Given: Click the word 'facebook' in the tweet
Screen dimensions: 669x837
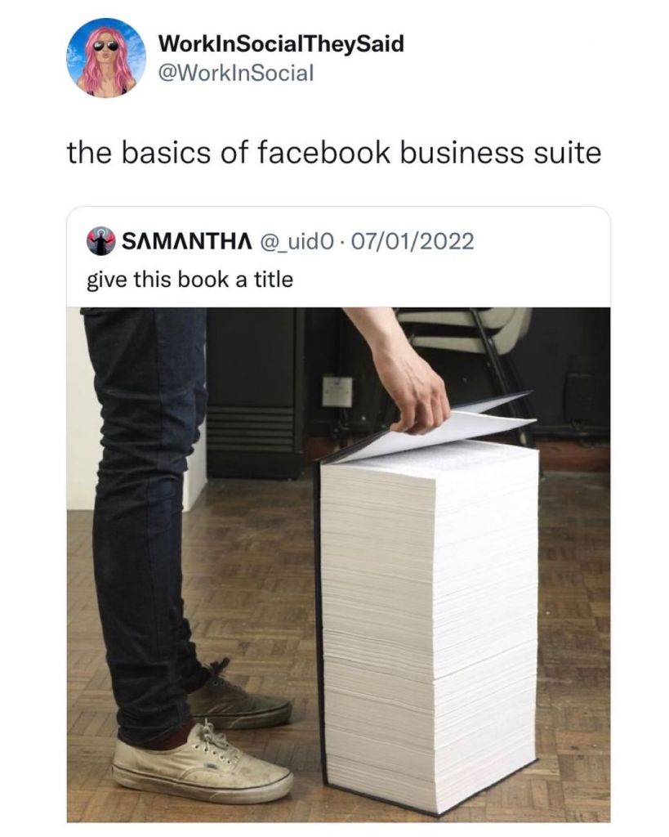Looking at the screenshot, I should click(x=323, y=153).
